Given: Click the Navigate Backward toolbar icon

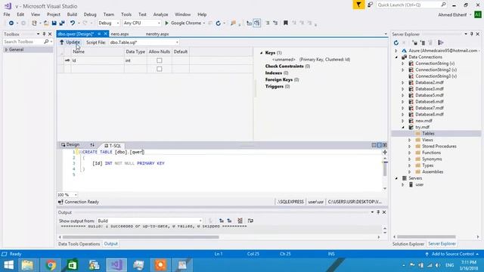Looking at the screenshot, I should coord(11,23).
